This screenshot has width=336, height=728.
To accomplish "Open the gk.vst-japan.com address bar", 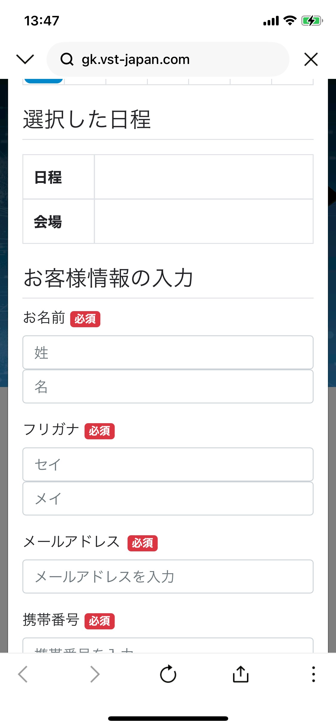I will tap(168, 59).
